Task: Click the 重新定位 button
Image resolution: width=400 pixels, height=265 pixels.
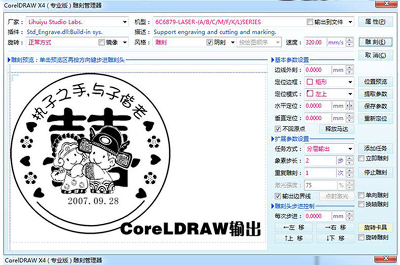Action: tap(375, 119)
